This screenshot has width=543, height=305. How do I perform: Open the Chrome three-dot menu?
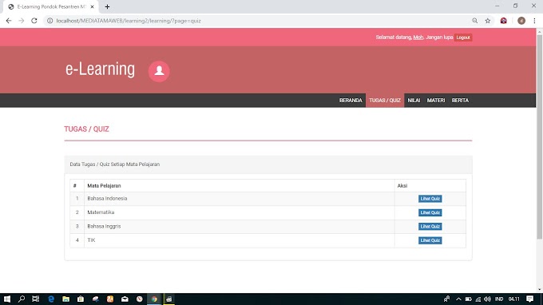coord(534,21)
